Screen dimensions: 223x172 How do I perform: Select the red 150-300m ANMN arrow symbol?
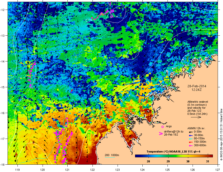point(191,142)
